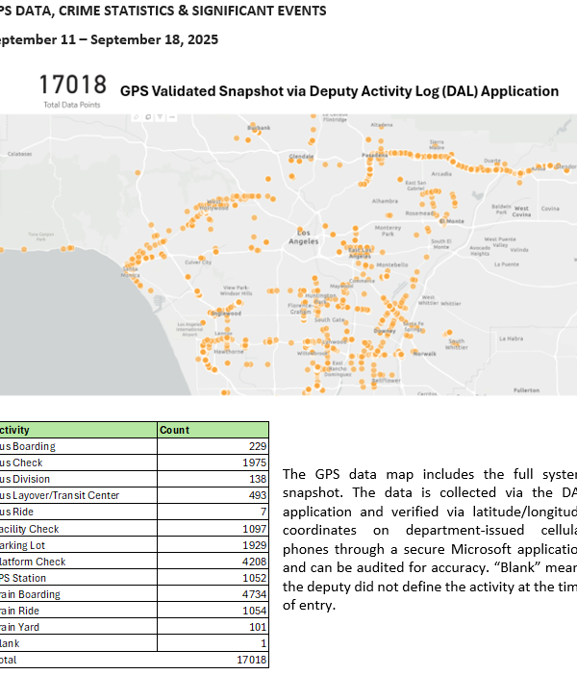The width and height of the screenshot is (577, 675).
Task: Click the date range September 11 – September 18 heading
Action: click(x=109, y=39)
